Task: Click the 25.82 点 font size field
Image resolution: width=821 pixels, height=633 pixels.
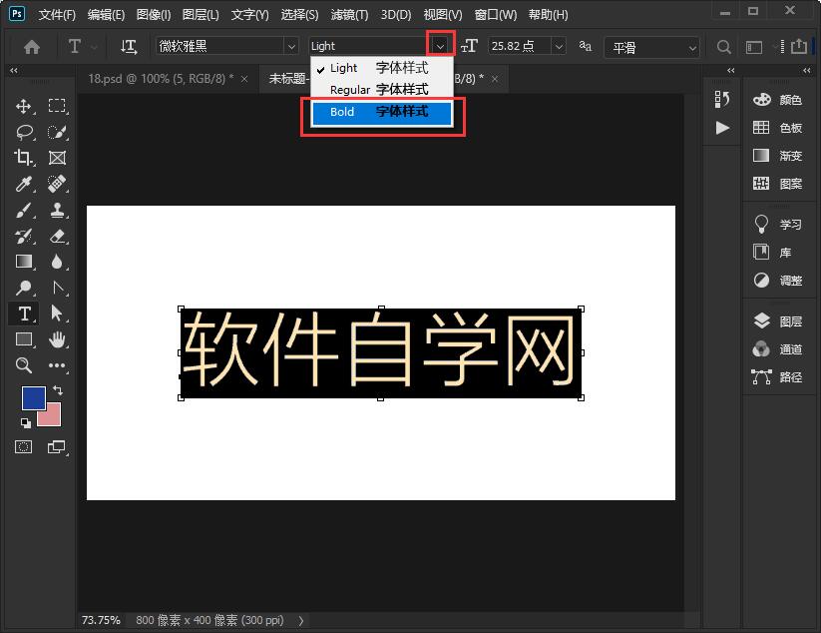Action: [x=519, y=47]
